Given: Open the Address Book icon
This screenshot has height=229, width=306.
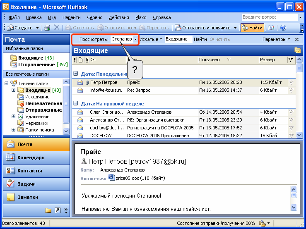Looking at the screenshot, I should (271, 28).
